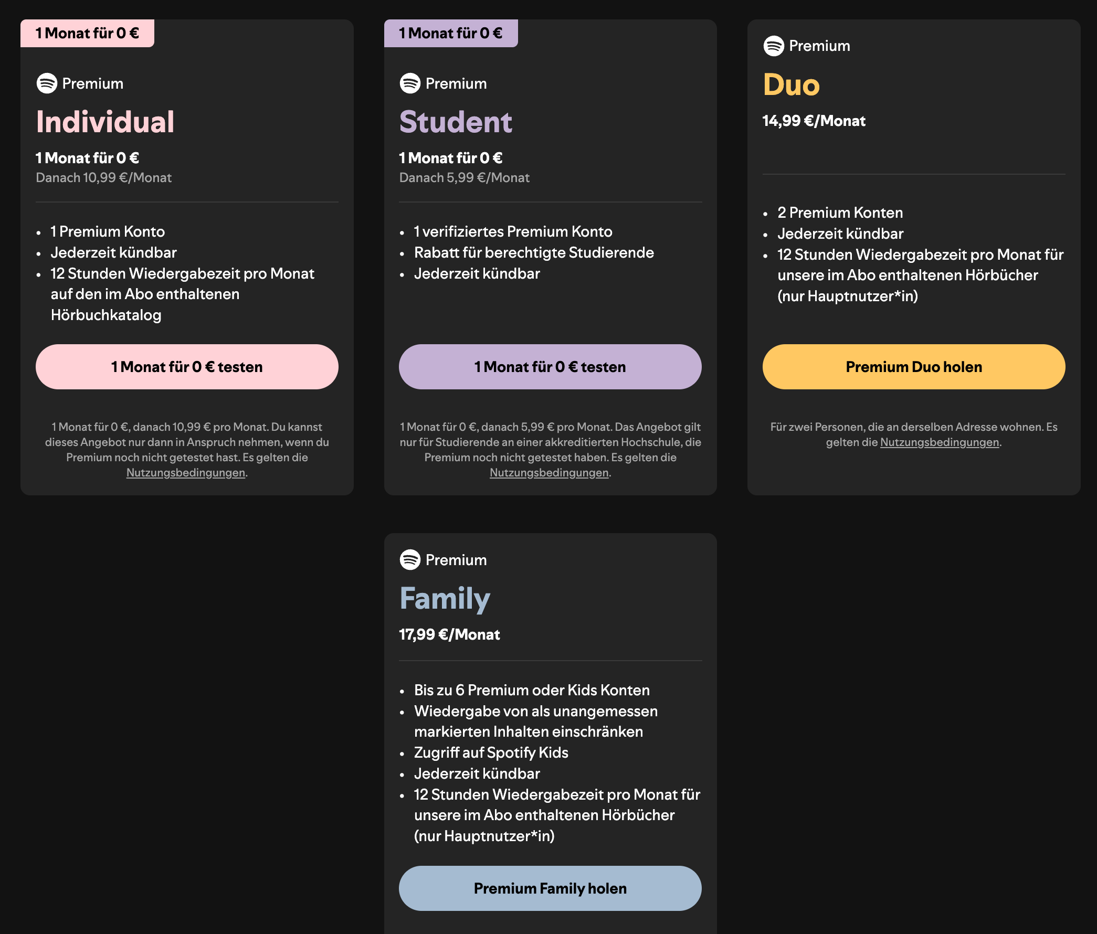Click the pink 1 Monat für 0 € badge
The height and width of the screenshot is (934, 1097).
click(x=87, y=34)
